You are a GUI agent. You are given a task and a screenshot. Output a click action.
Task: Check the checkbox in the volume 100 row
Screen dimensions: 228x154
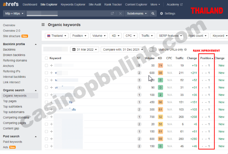(46, 95)
